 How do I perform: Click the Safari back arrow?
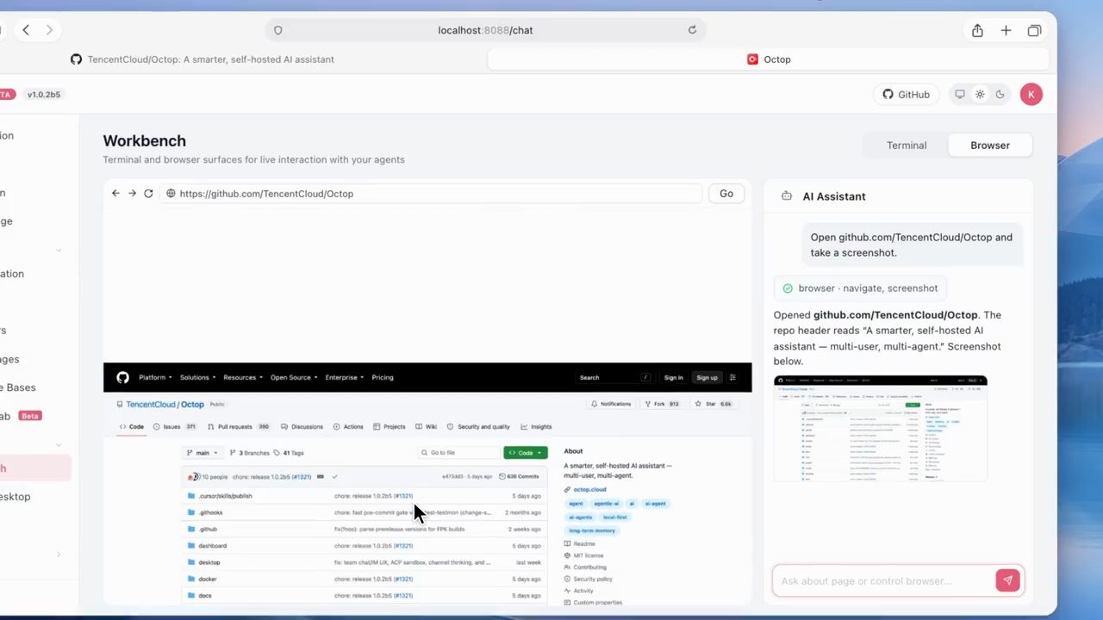(26, 30)
